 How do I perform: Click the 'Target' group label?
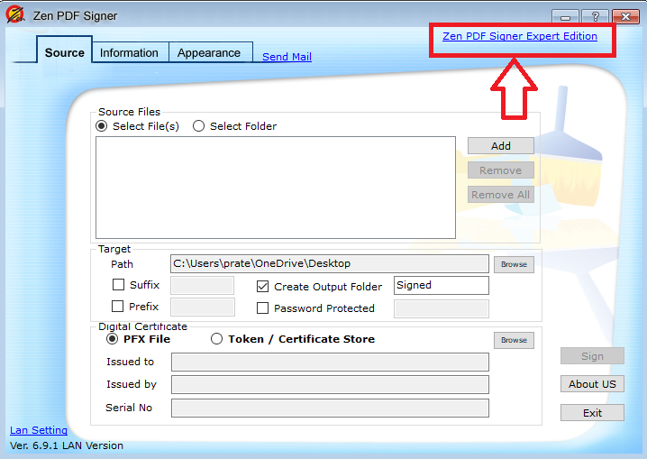click(x=114, y=249)
